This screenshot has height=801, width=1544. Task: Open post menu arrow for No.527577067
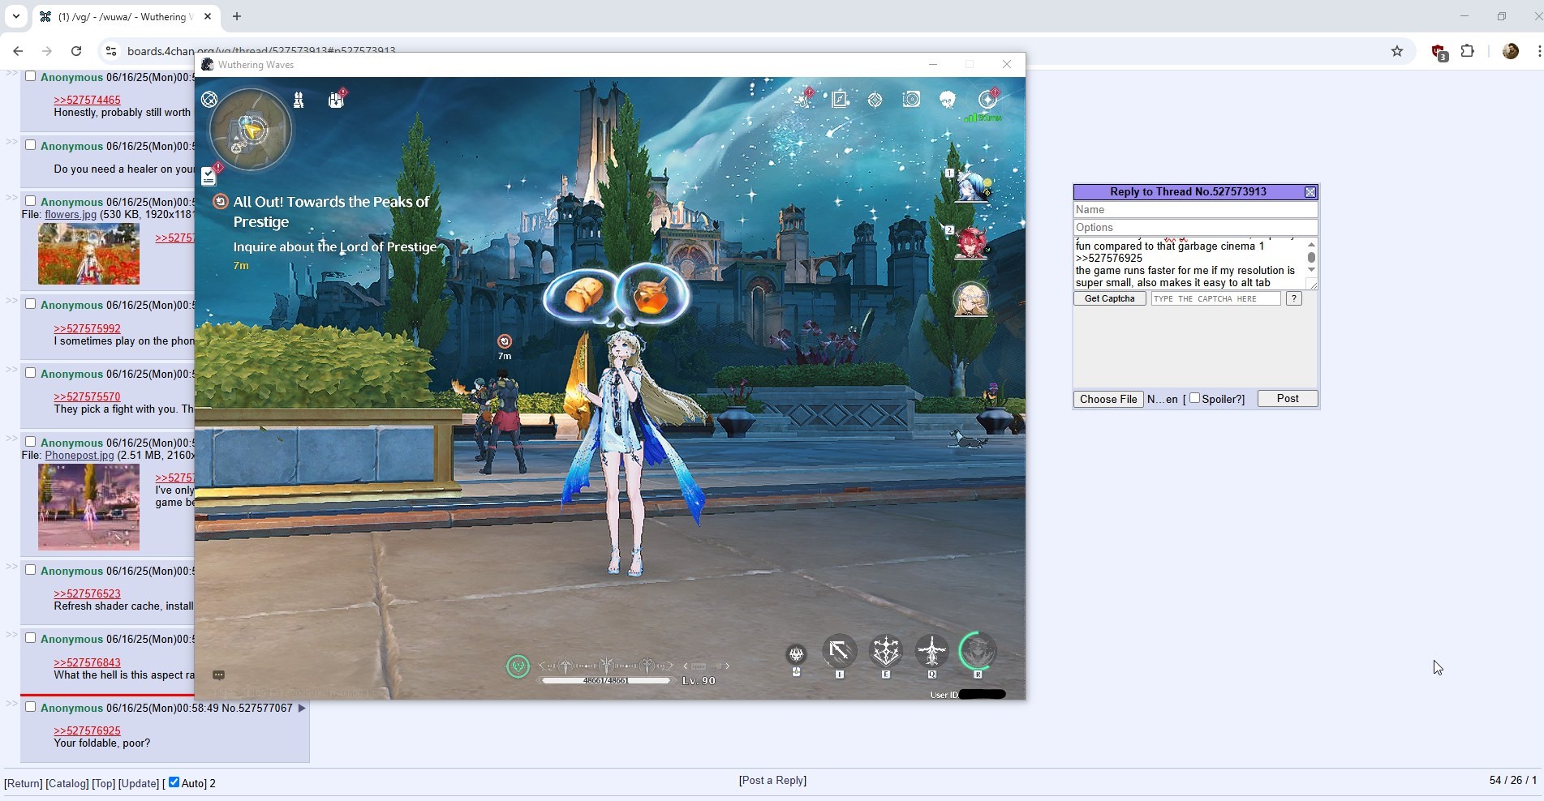coord(301,708)
